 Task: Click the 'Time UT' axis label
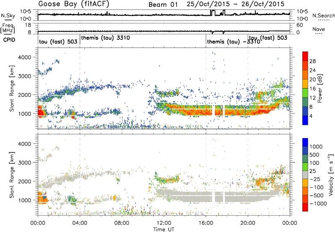click(x=164, y=229)
